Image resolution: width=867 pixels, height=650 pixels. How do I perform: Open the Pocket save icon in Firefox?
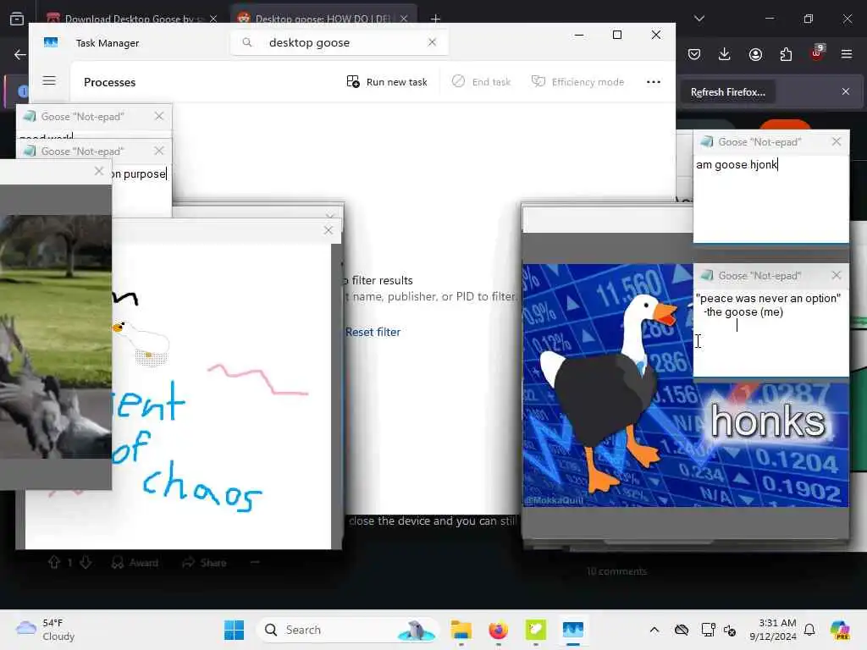click(694, 54)
